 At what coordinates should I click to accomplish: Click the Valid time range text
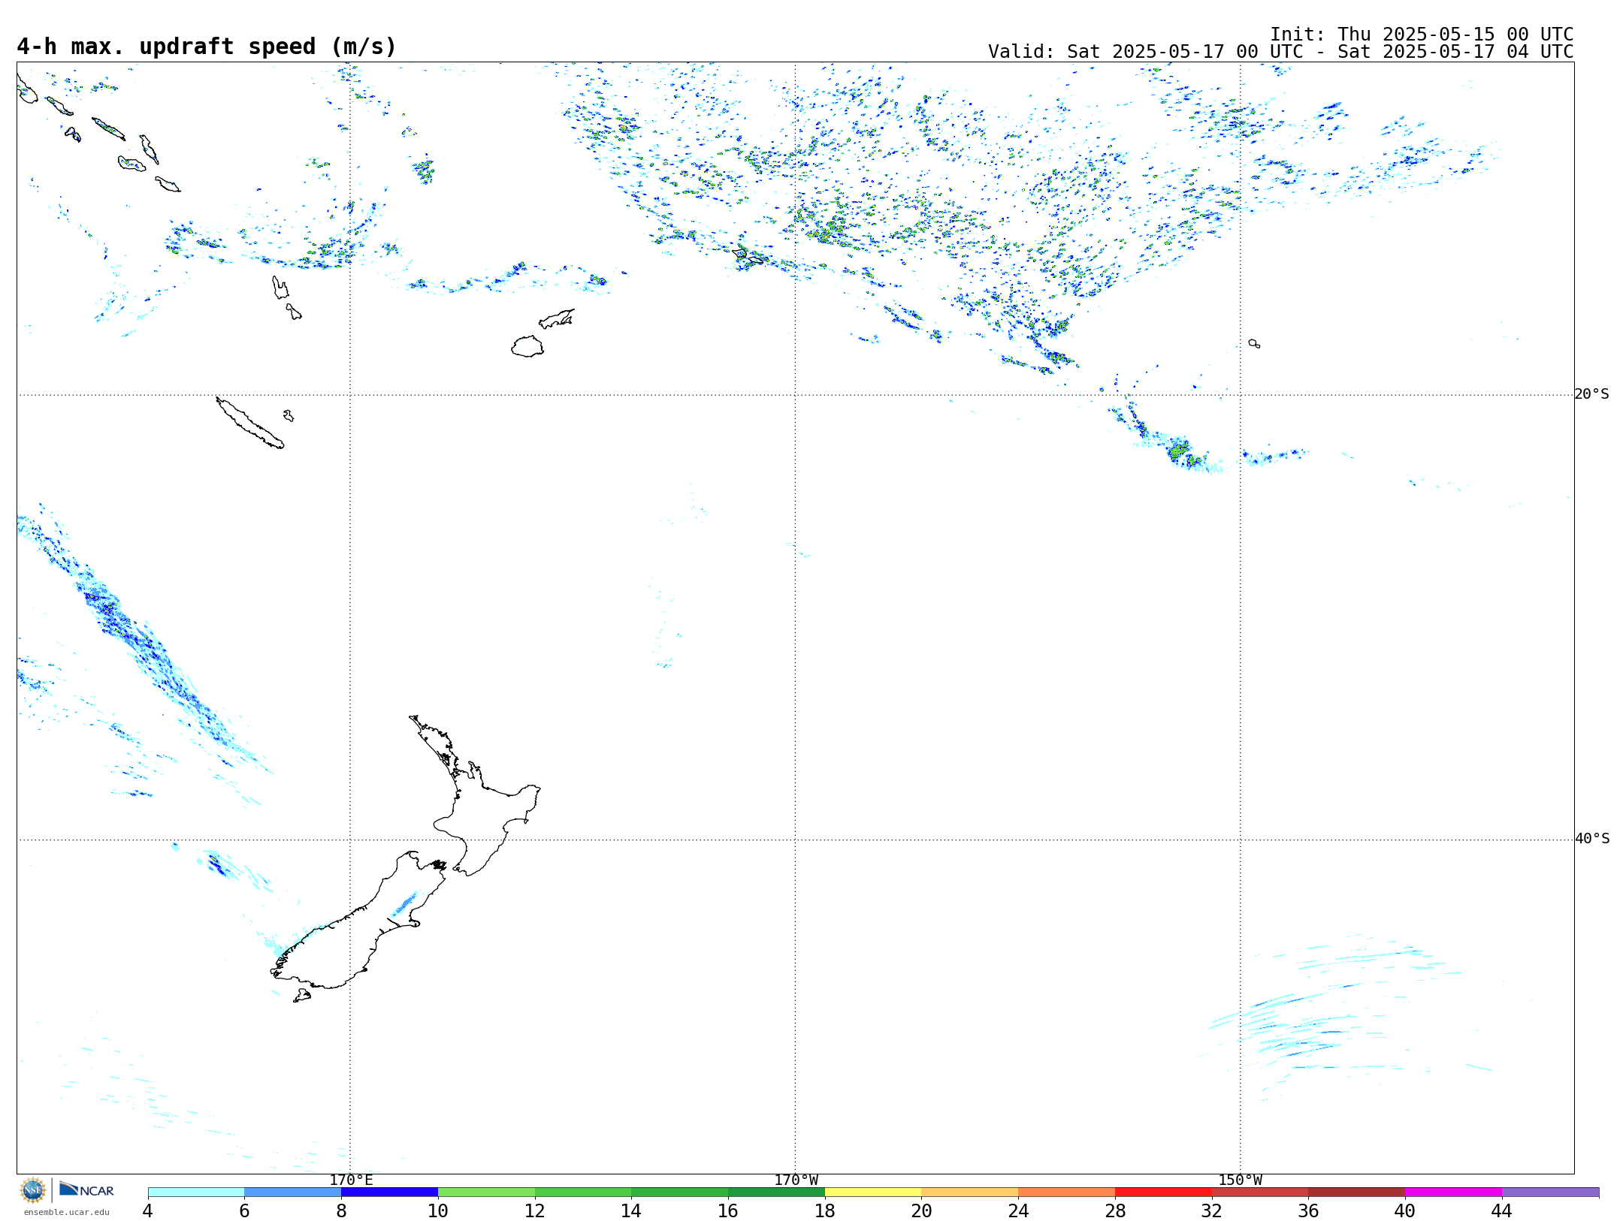(1280, 52)
